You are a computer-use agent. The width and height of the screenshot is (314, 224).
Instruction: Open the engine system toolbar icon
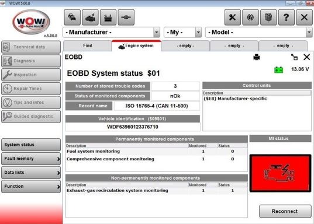tap(90, 17)
